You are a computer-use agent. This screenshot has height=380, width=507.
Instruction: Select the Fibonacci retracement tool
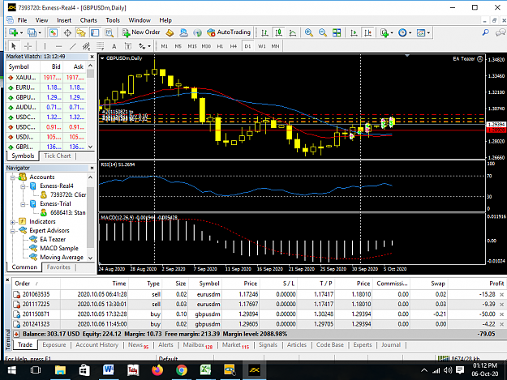click(100, 46)
